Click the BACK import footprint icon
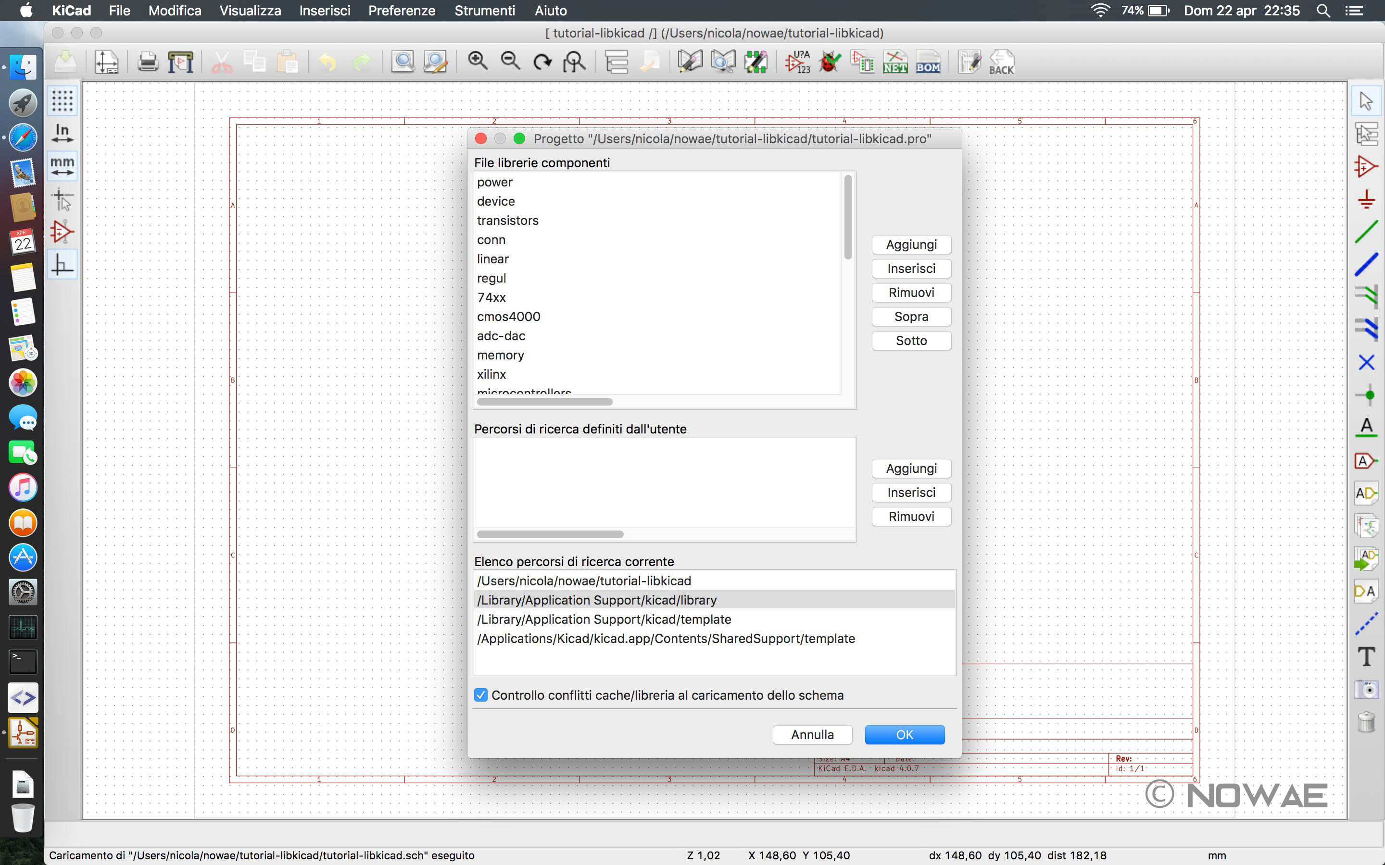Screen dimensions: 1385x865 1001,62
